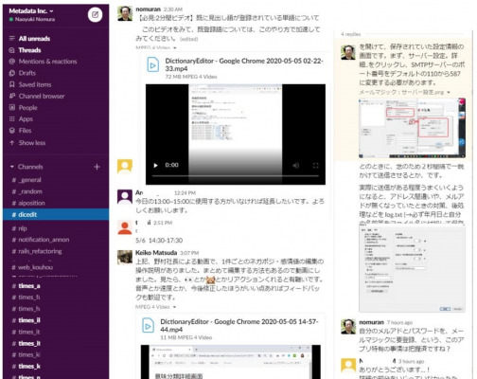Toggle fullscreen on the first video
Image resolution: width=477 pixels, height=379 pixels.
(315, 165)
